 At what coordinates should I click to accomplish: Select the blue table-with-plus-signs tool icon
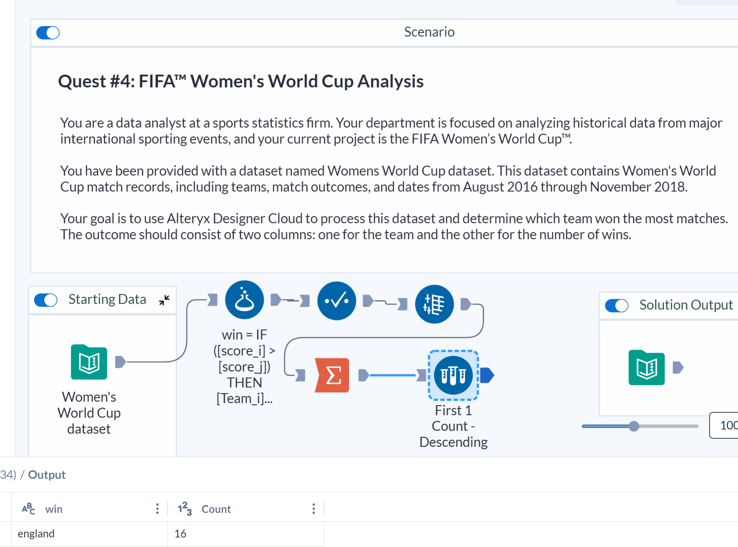click(434, 304)
